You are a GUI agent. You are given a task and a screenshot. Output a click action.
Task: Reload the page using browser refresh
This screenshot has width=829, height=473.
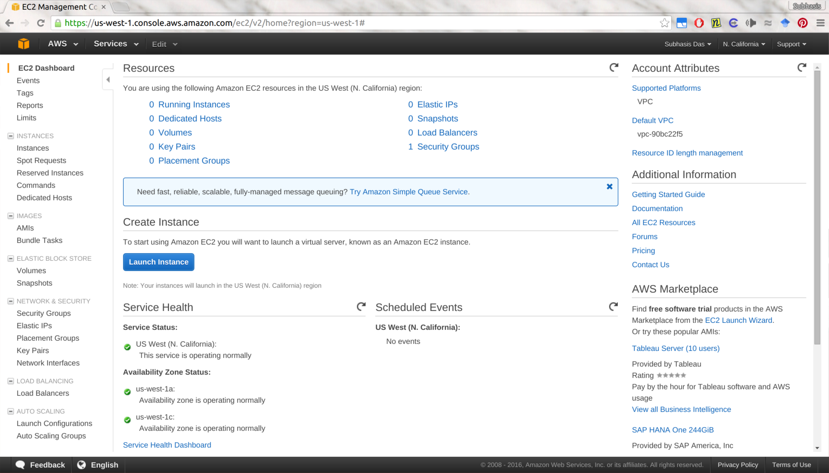(x=41, y=23)
